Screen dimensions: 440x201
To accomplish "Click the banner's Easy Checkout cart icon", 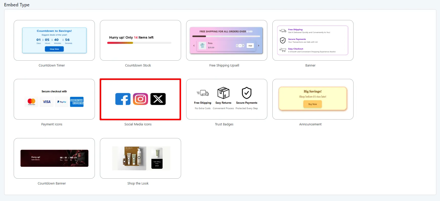I will [x=283, y=50].
